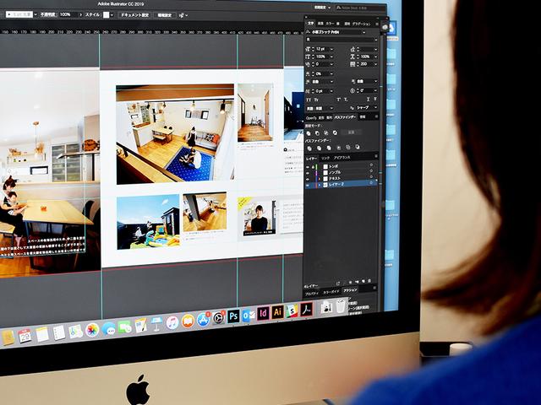Switch to the アクション tab at panel bottom
This screenshot has height=405, width=541.
click(x=350, y=289)
